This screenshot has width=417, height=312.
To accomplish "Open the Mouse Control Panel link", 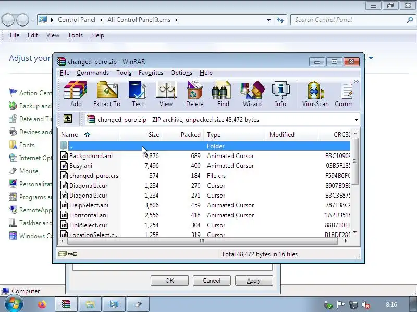I will click(x=29, y=171).
